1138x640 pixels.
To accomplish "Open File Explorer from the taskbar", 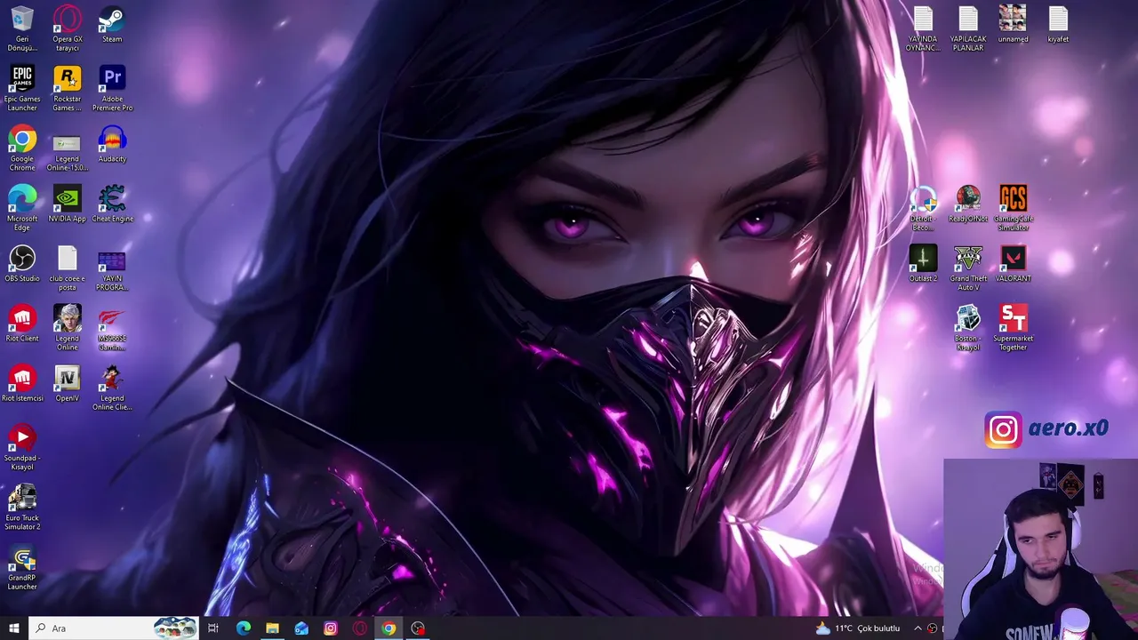I will point(272,628).
